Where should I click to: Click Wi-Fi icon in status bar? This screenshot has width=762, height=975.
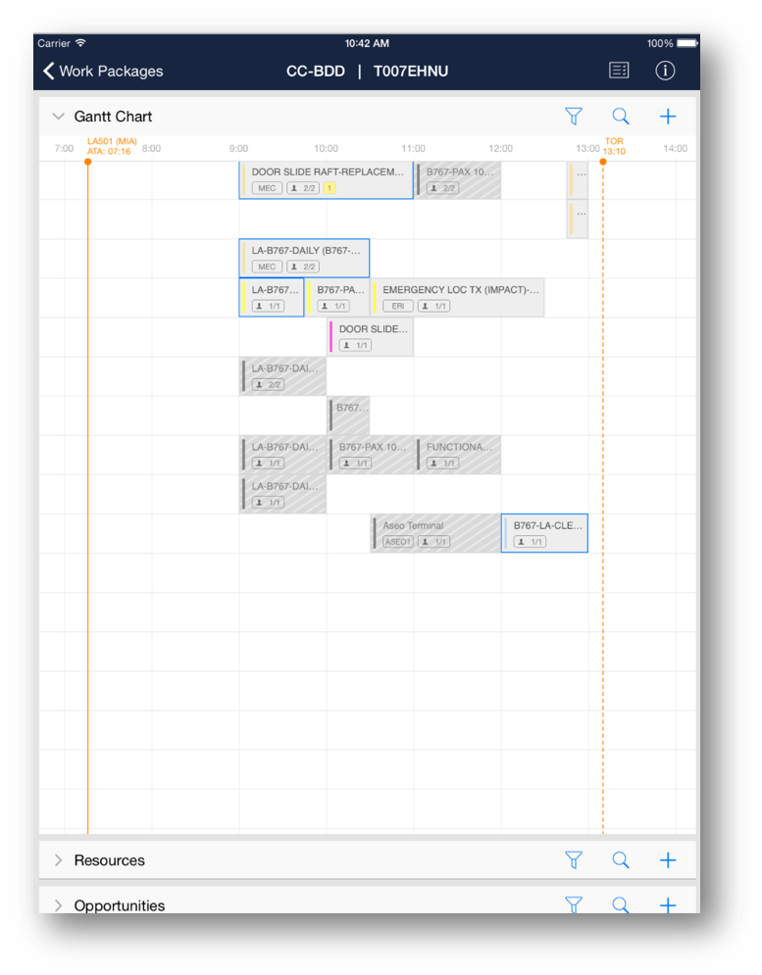[x=80, y=43]
